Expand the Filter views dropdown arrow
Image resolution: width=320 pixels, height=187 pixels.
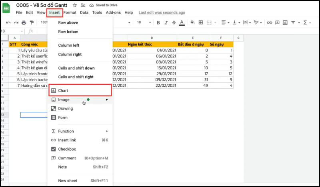point(299,23)
